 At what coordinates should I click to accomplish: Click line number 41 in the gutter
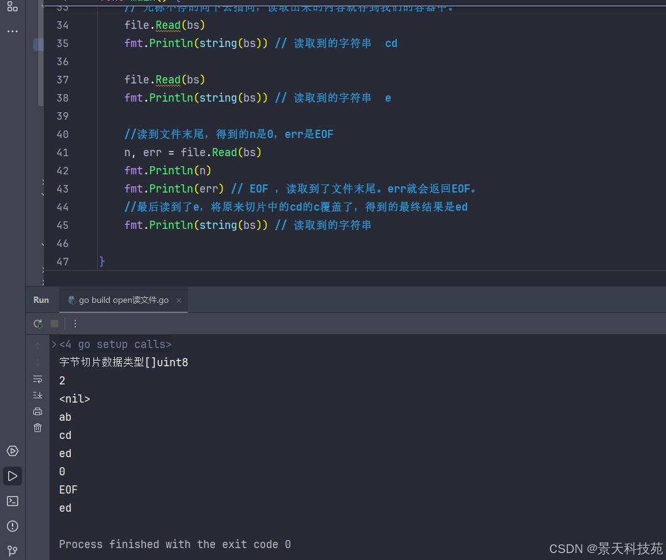pos(62,152)
